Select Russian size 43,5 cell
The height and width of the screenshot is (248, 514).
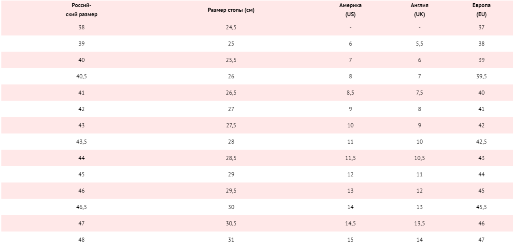[81, 142]
